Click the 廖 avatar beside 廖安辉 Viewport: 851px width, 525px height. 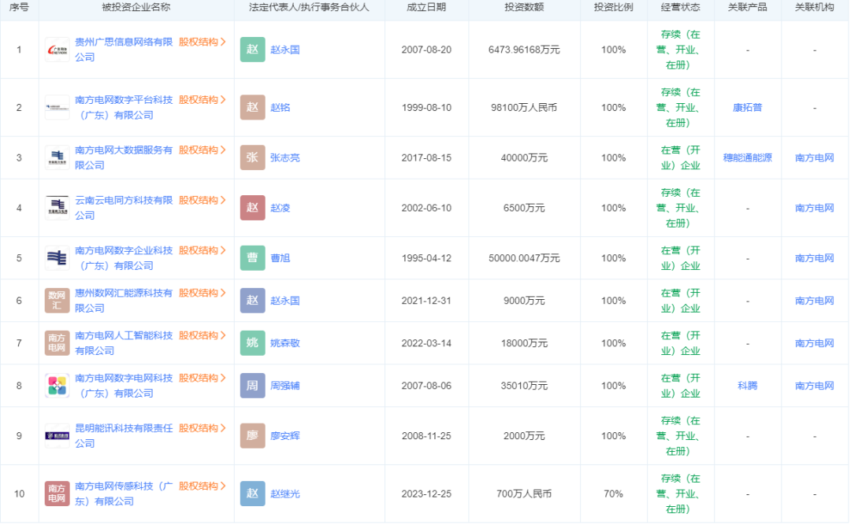coord(253,436)
